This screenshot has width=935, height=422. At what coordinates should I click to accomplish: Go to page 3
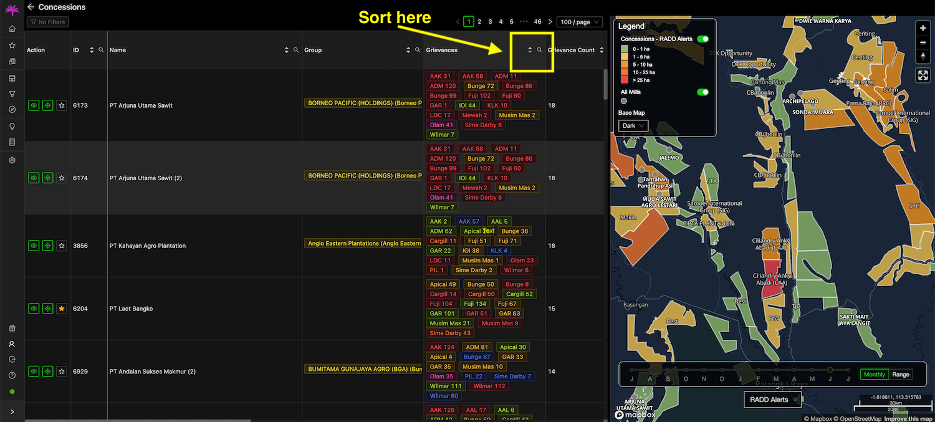490,22
